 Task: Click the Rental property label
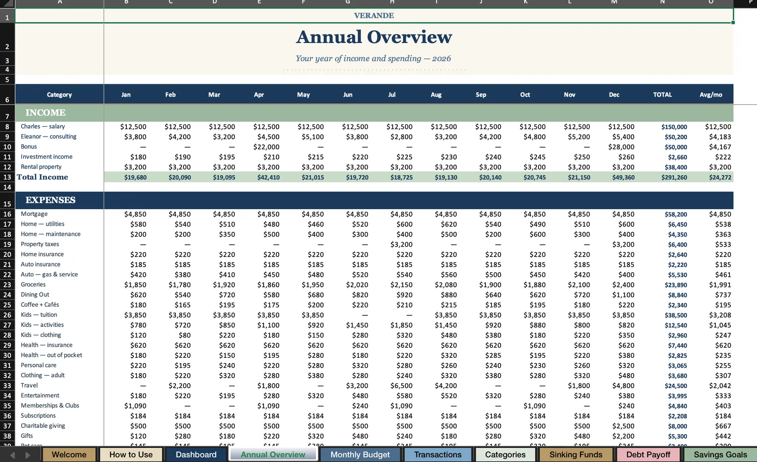tap(41, 167)
